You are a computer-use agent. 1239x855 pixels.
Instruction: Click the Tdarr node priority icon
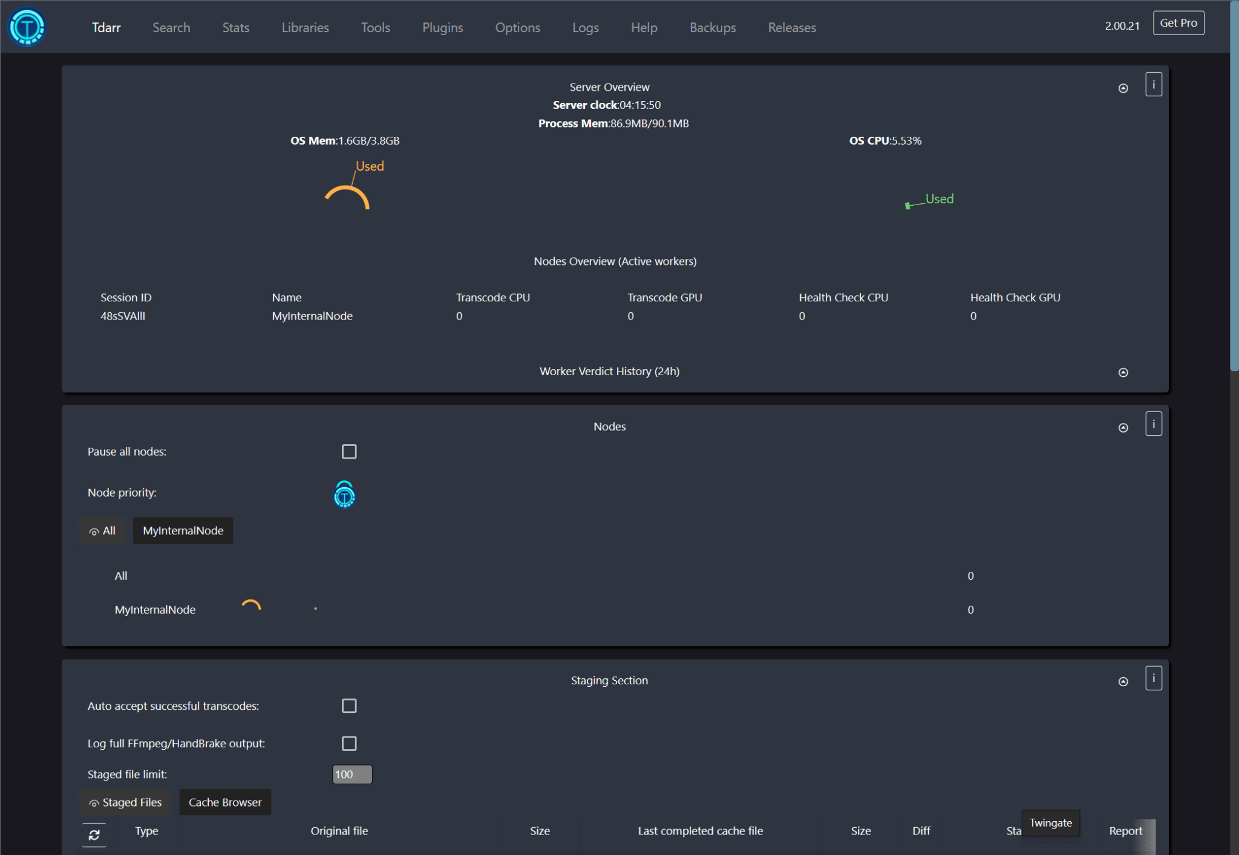click(344, 494)
